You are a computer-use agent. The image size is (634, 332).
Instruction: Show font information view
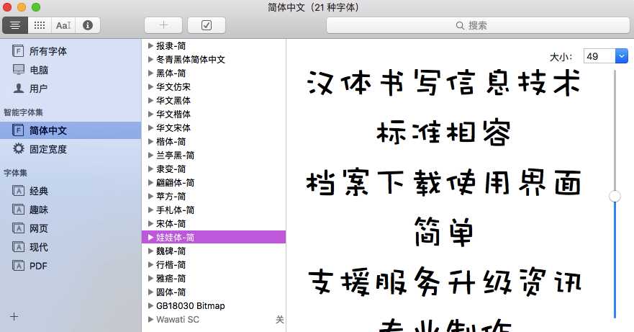pos(88,25)
